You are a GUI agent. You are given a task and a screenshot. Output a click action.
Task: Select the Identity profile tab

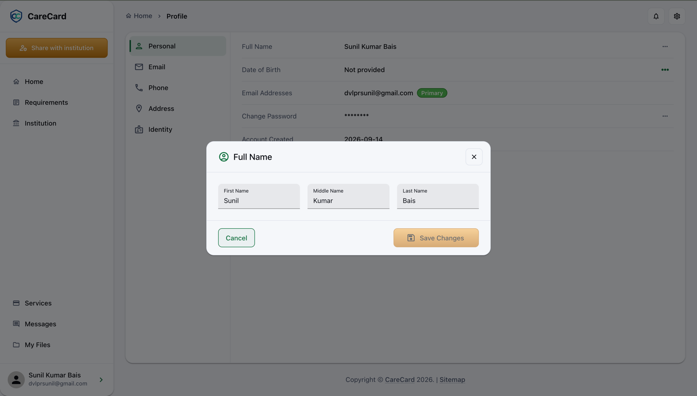tap(178, 129)
